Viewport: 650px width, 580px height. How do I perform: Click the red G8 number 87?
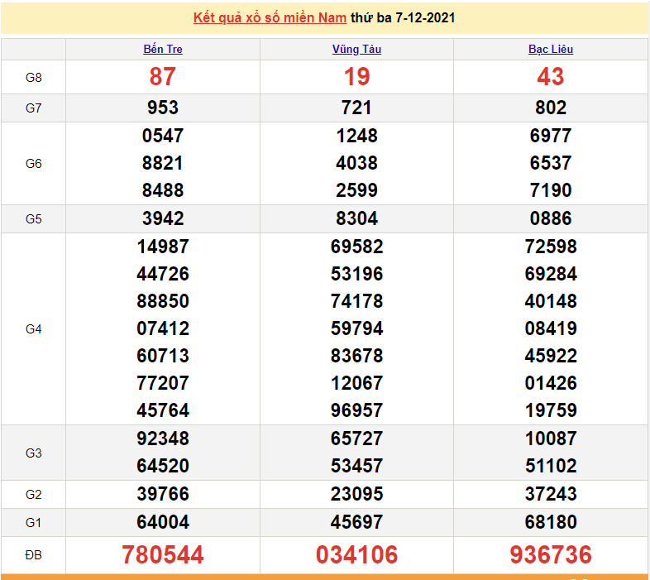coord(163,77)
